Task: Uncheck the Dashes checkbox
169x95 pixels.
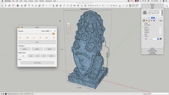Action: pyautogui.click(x=144, y=36)
